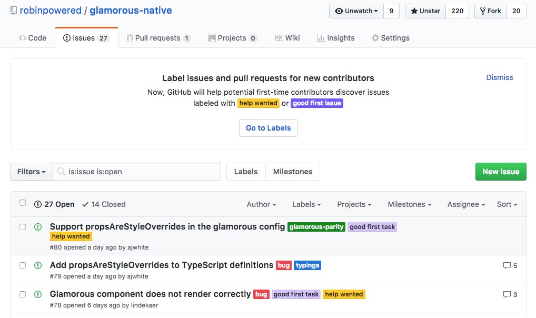536x318 pixels.
Task: Create a New issue
Action: (501, 172)
